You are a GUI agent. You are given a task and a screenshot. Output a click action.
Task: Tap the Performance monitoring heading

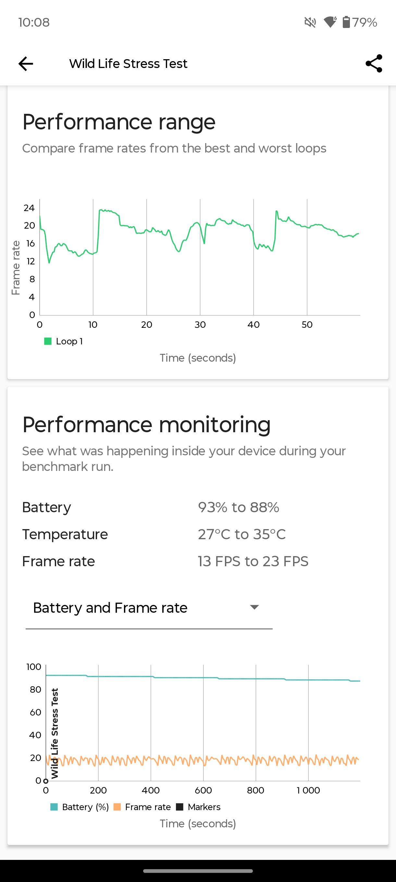tap(146, 424)
